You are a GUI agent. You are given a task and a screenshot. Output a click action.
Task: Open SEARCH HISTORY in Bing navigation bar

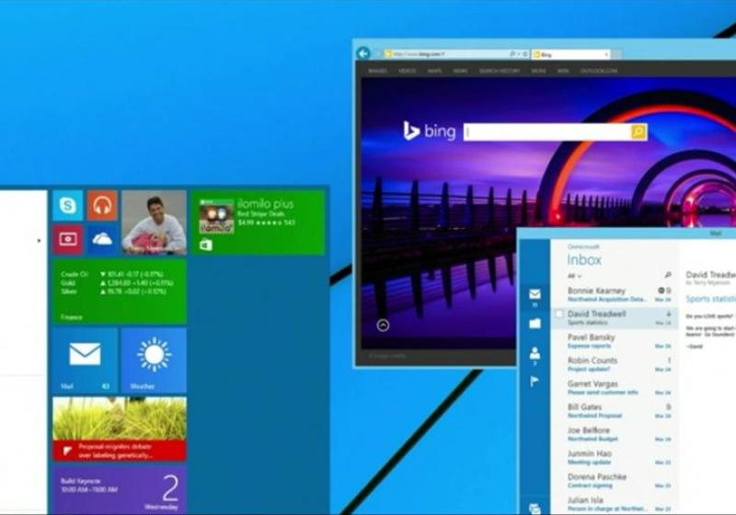click(x=500, y=71)
